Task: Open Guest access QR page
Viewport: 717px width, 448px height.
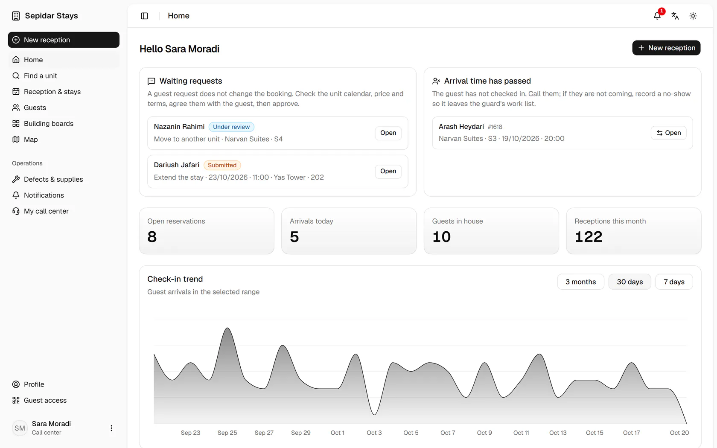Action: 64,400
